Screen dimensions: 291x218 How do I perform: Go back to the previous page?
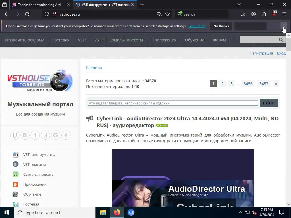(x=7, y=14)
